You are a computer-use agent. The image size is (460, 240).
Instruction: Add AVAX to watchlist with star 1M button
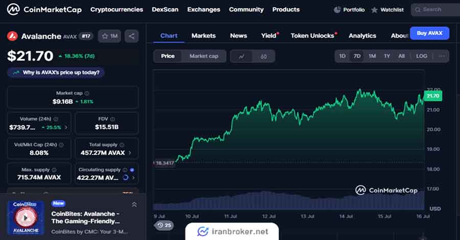[109, 36]
